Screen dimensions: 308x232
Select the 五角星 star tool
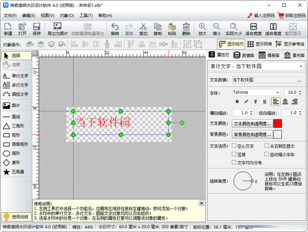tap(16, 172)
